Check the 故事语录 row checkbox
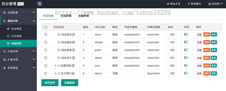 click(46, 66)
